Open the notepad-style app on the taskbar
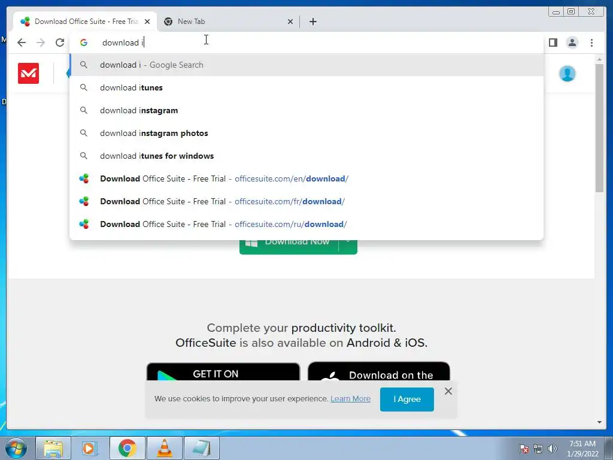The height and width of the screenshot is (460, 613). pos(202,448)
